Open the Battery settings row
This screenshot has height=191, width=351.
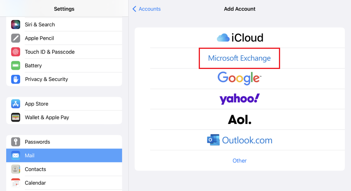coord(64,65)
